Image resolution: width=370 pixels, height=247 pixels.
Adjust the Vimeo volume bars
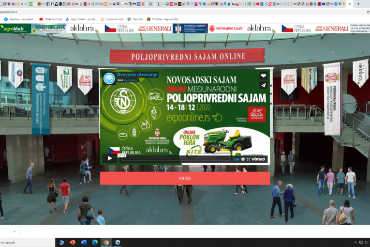[x=236, y=159]
